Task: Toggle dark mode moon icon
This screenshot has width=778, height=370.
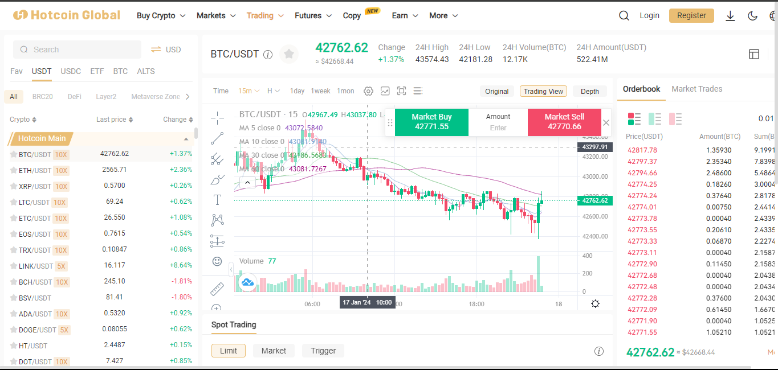Action: [752, 16]
